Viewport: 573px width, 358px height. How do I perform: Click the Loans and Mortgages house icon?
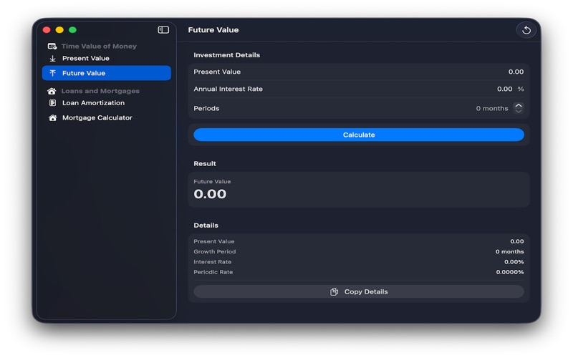pos(52,91)
